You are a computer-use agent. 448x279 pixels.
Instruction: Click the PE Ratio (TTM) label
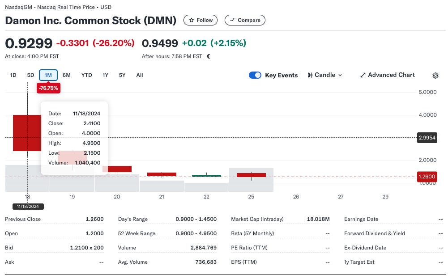tap(249, 248)
